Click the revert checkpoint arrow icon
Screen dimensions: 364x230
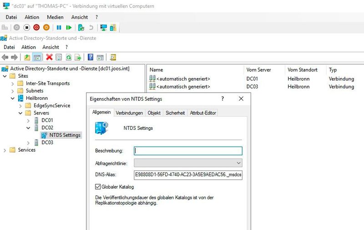[91, 28]
